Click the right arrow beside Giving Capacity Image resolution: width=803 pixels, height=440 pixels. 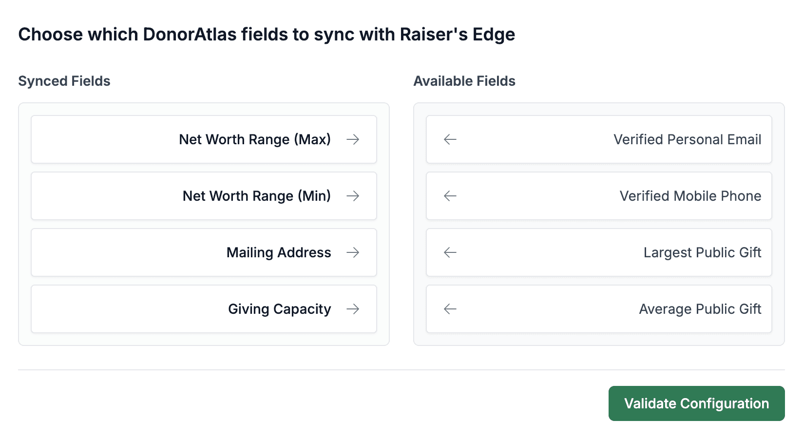354,309
